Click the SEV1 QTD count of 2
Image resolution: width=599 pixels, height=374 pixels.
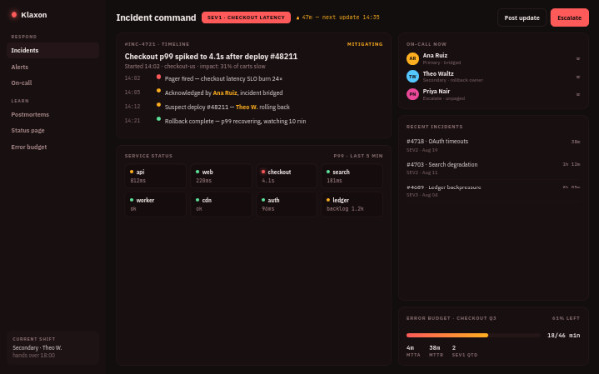[464, 351]
